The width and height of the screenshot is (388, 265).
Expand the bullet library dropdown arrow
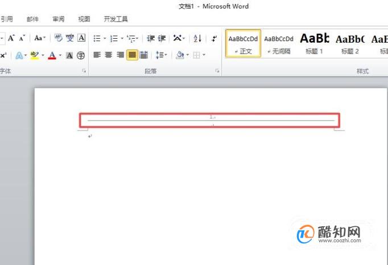click(x=105, y=38)
